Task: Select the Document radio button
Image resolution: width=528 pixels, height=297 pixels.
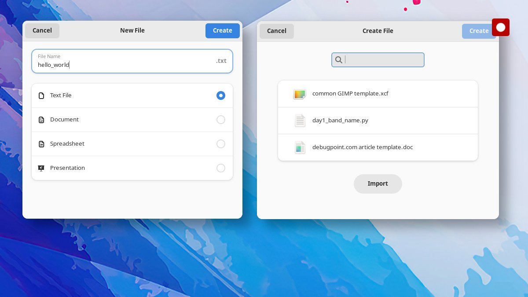Action: pos(221,119)
